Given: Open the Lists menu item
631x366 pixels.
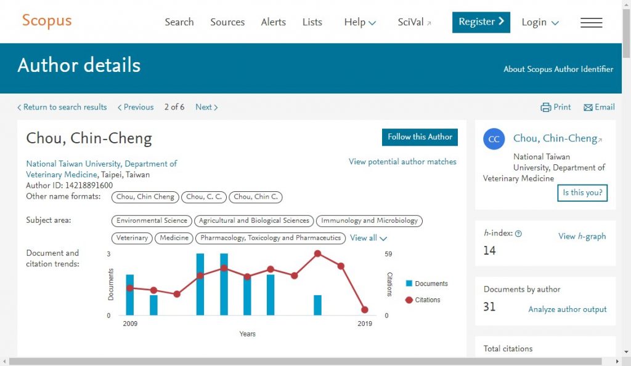Looking at the screenshot, I should (312, 22).
